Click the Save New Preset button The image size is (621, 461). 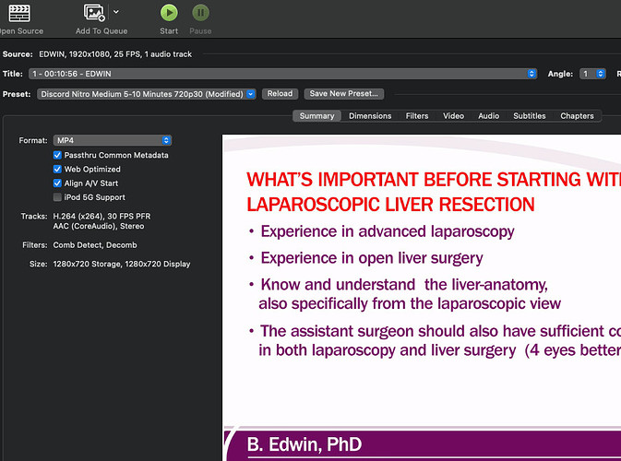tap(343, 94)
